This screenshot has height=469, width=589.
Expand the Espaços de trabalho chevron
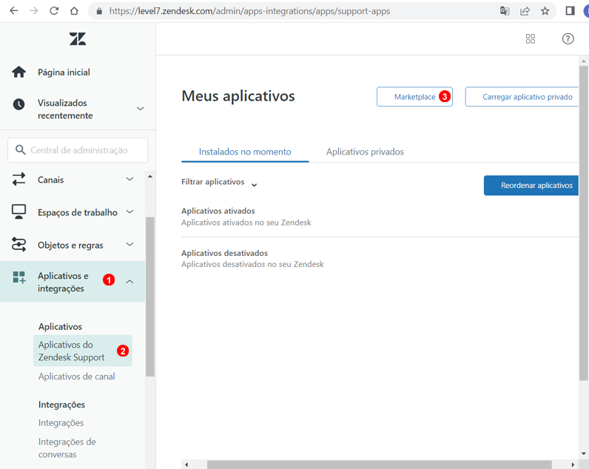tap(129, 212)
